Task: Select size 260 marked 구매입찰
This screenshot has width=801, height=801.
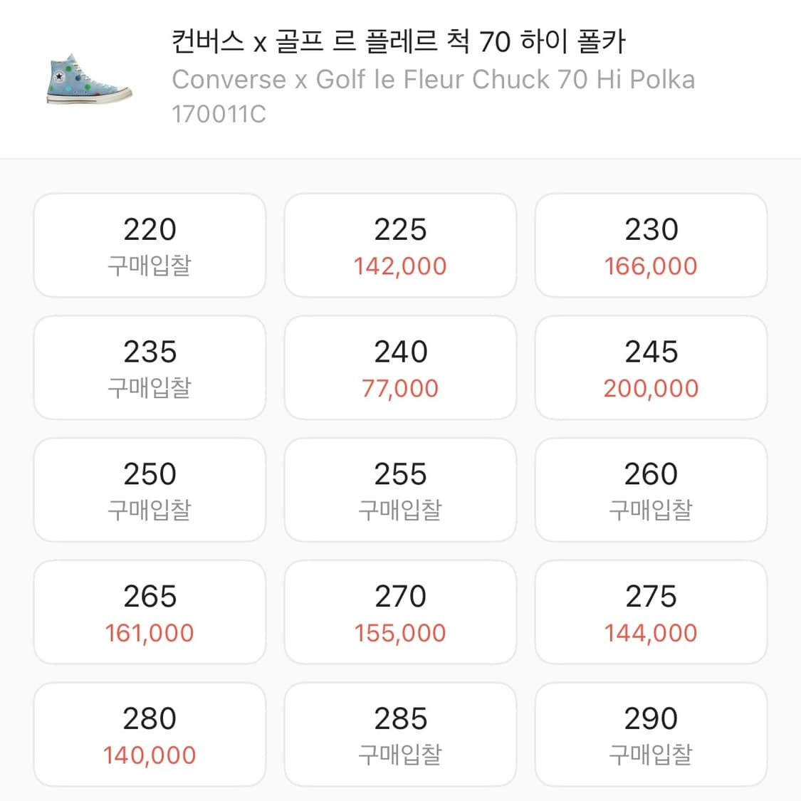Action: (651, 490)
